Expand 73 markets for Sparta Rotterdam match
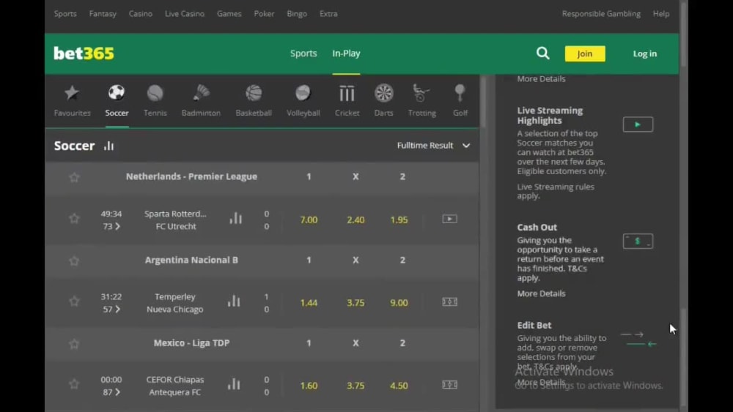The width and height of the screenshot is (733, 412). (x=111, y=226)
